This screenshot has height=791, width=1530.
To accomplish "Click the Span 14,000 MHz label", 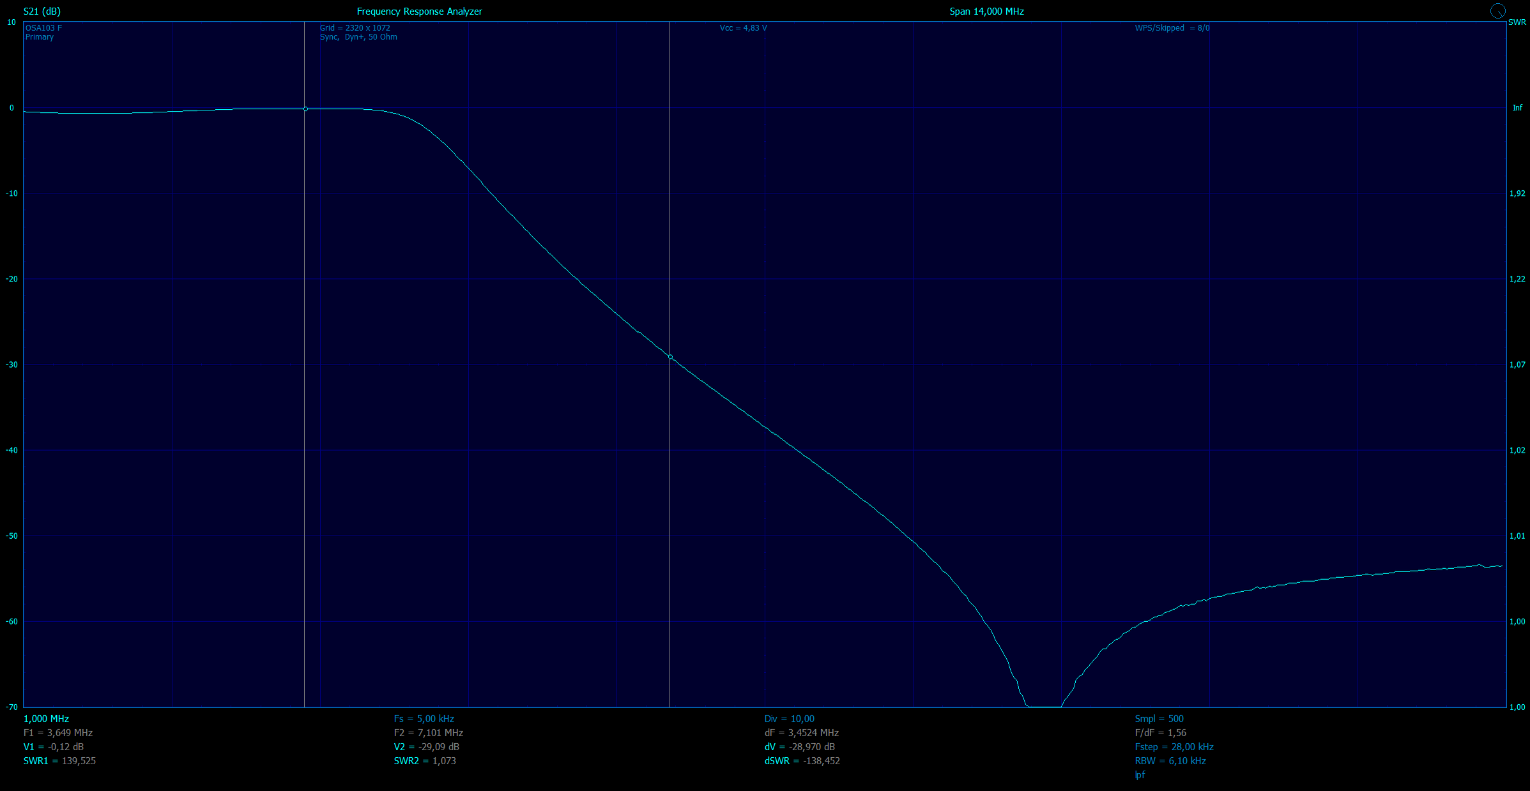I will (986, 11).
